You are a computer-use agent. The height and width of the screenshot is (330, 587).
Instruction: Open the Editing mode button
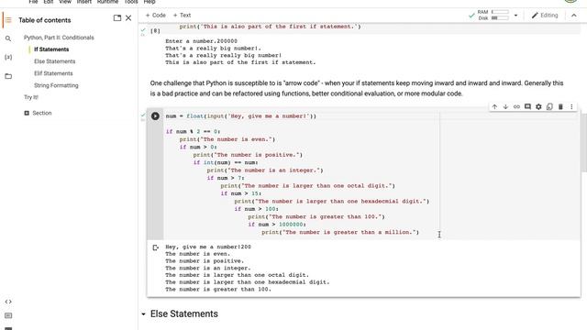(545, 16)
